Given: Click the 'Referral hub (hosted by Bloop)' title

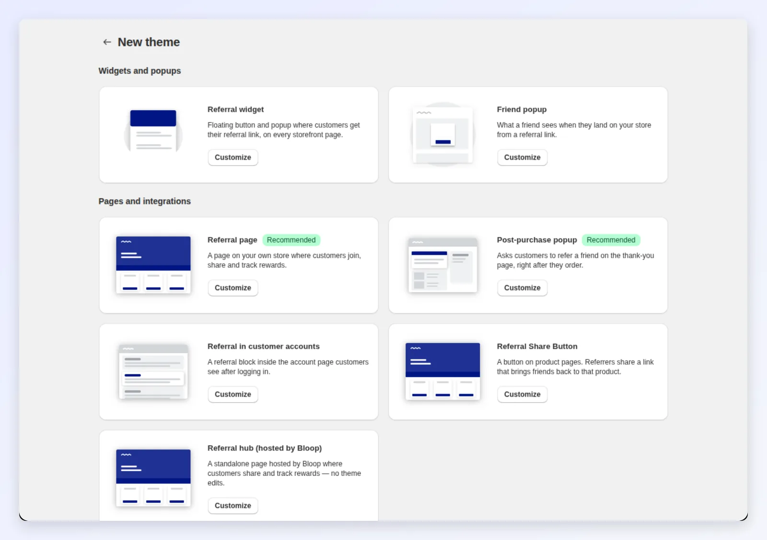Looking at the screenshot, I should coord(265,448).
